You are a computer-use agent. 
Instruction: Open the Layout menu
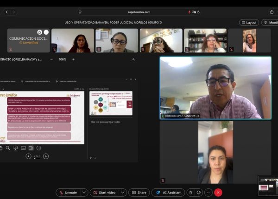pos(249,22)
